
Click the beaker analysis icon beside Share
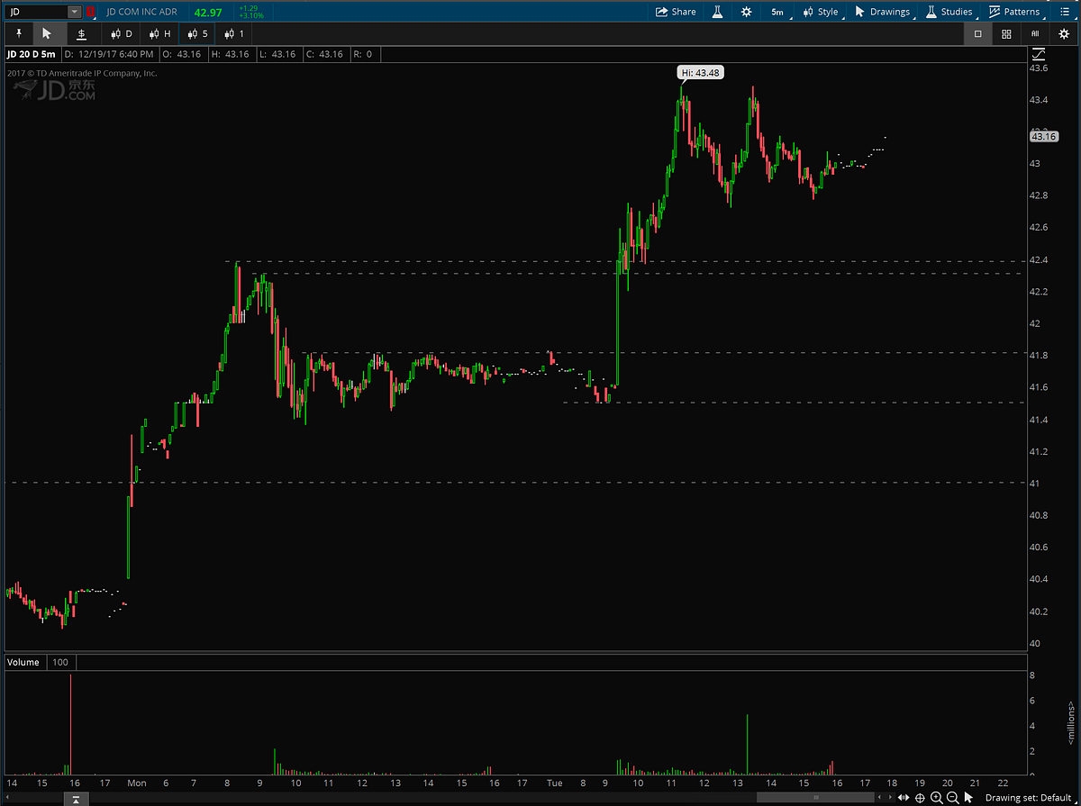(716, 12)
